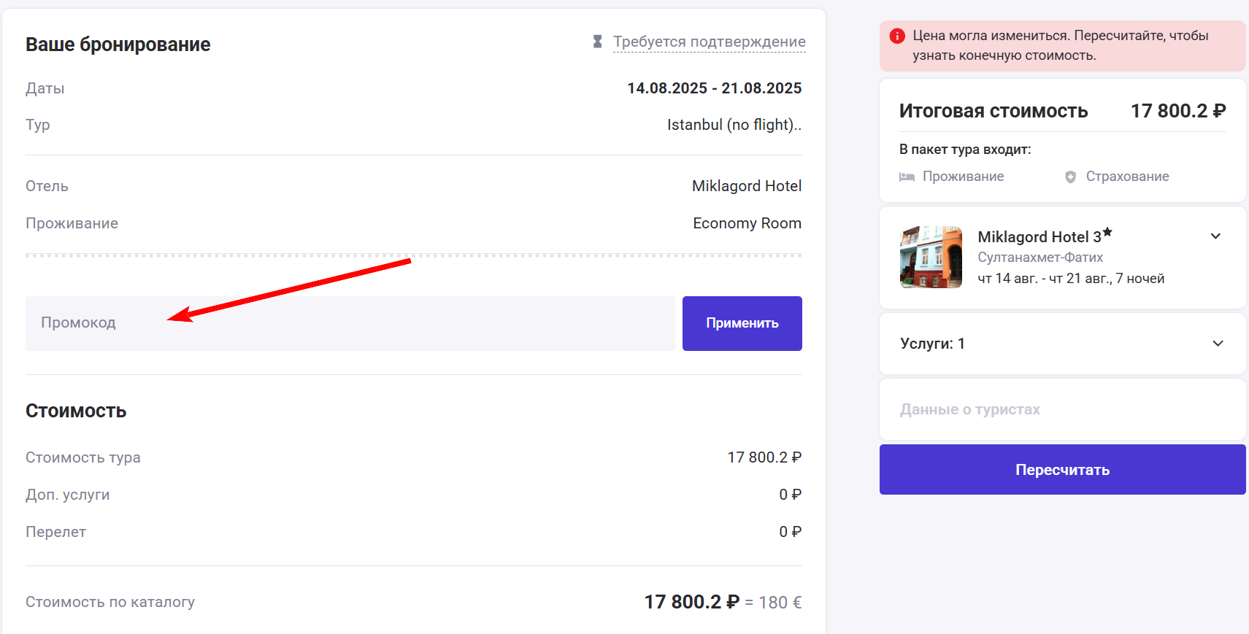Open the Требуется подтверждение link
Viewport: 1249px width, 634px height.
(x=709, y=42)
